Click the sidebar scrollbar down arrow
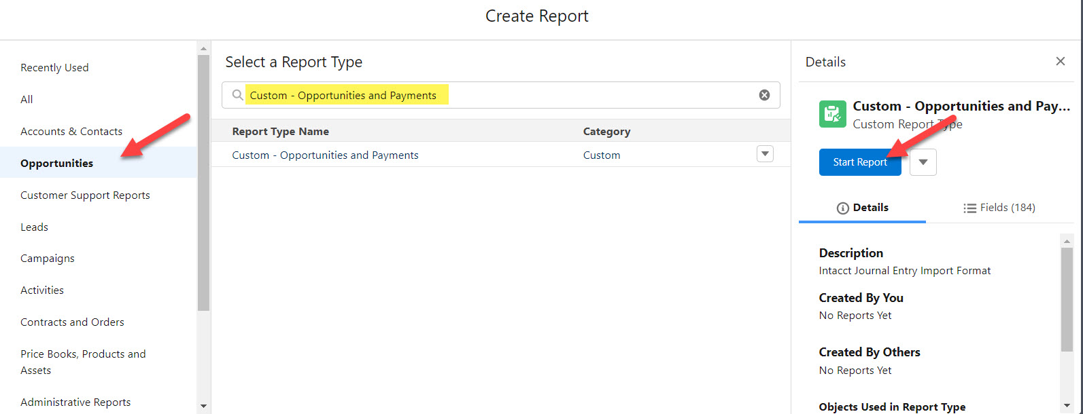Image resolution: width=1083 pixels, height=414 pixels. pyautogui.click(x=203, y=407)
